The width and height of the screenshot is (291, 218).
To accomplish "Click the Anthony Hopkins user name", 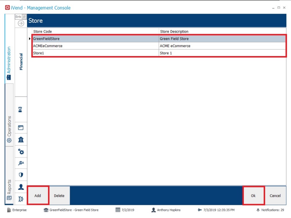I will pos(169,210).
